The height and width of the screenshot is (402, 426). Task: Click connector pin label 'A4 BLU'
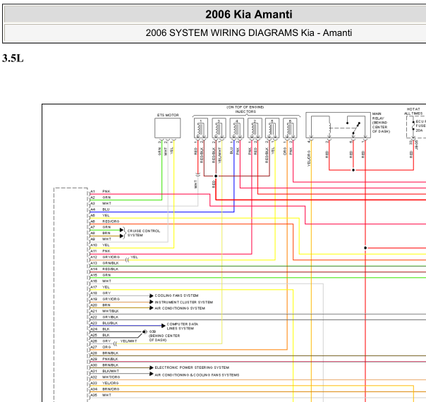point(100,209)
